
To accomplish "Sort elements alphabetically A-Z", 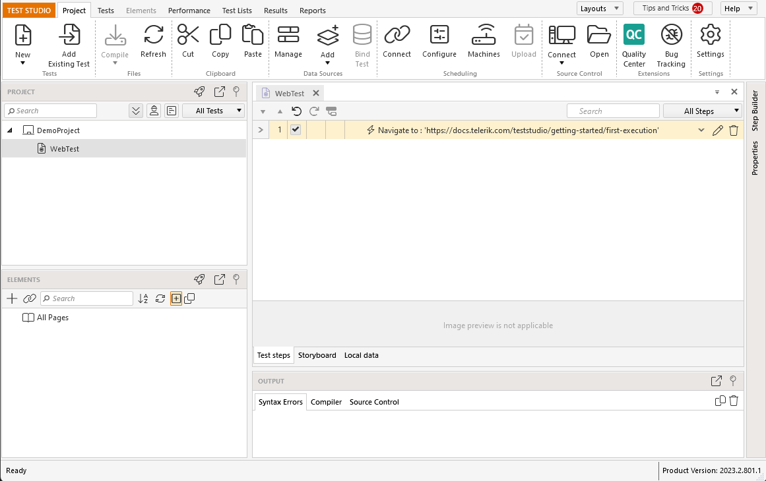I will (x=143, y=298).
